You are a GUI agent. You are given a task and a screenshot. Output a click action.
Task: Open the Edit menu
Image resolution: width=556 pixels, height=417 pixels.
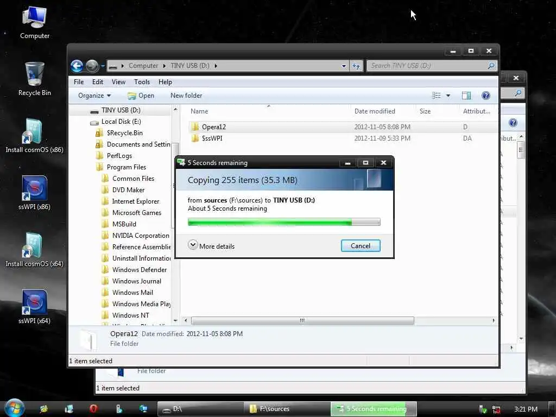click(x=98, y=82)
